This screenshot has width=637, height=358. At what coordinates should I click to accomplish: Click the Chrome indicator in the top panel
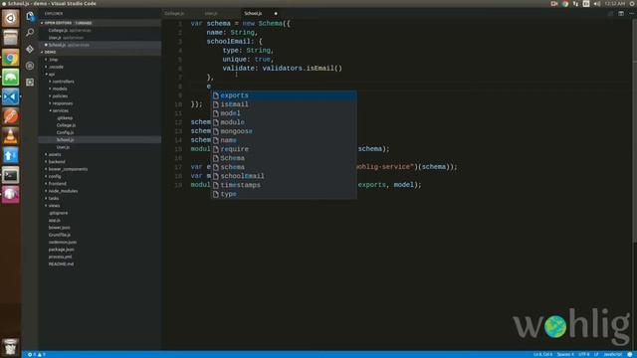click(x=565, y=4)
